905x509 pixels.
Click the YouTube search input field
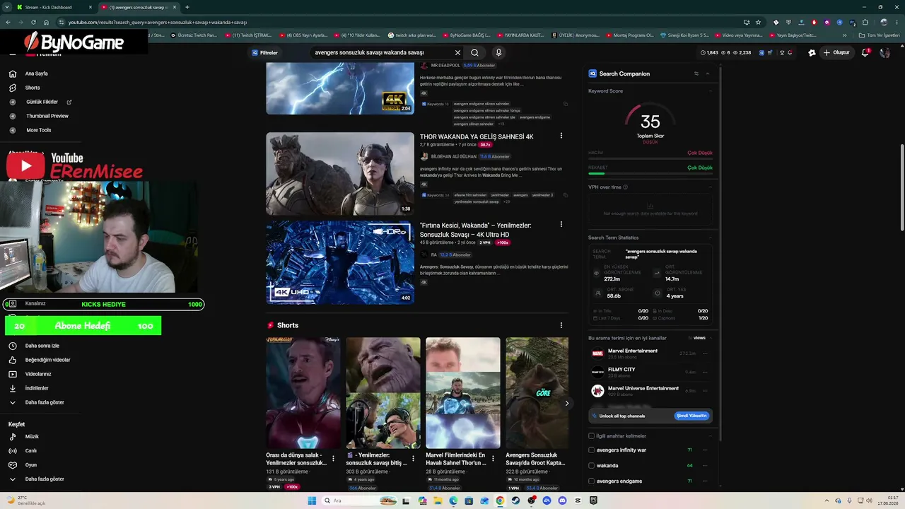380,52
